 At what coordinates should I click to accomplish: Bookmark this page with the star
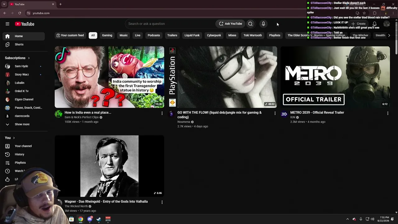click(364, 13)
